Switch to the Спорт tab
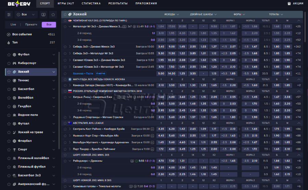The height and width of the screenshot is (190, 308). (x=45, y=3)
